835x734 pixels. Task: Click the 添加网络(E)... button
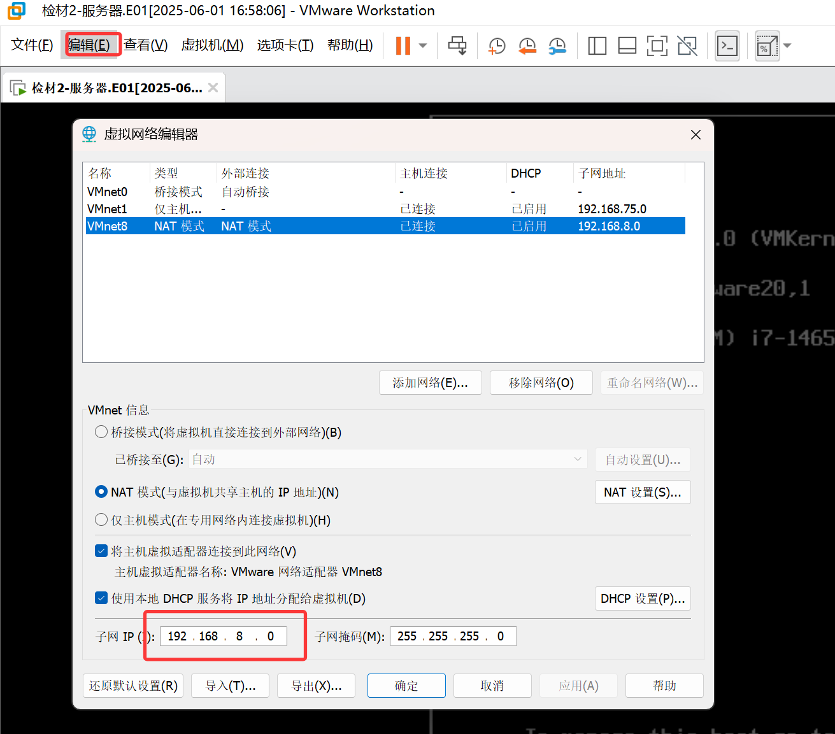431,383
